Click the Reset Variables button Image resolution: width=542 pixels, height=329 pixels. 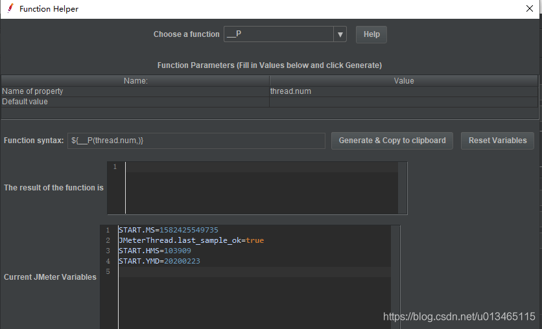497,141
